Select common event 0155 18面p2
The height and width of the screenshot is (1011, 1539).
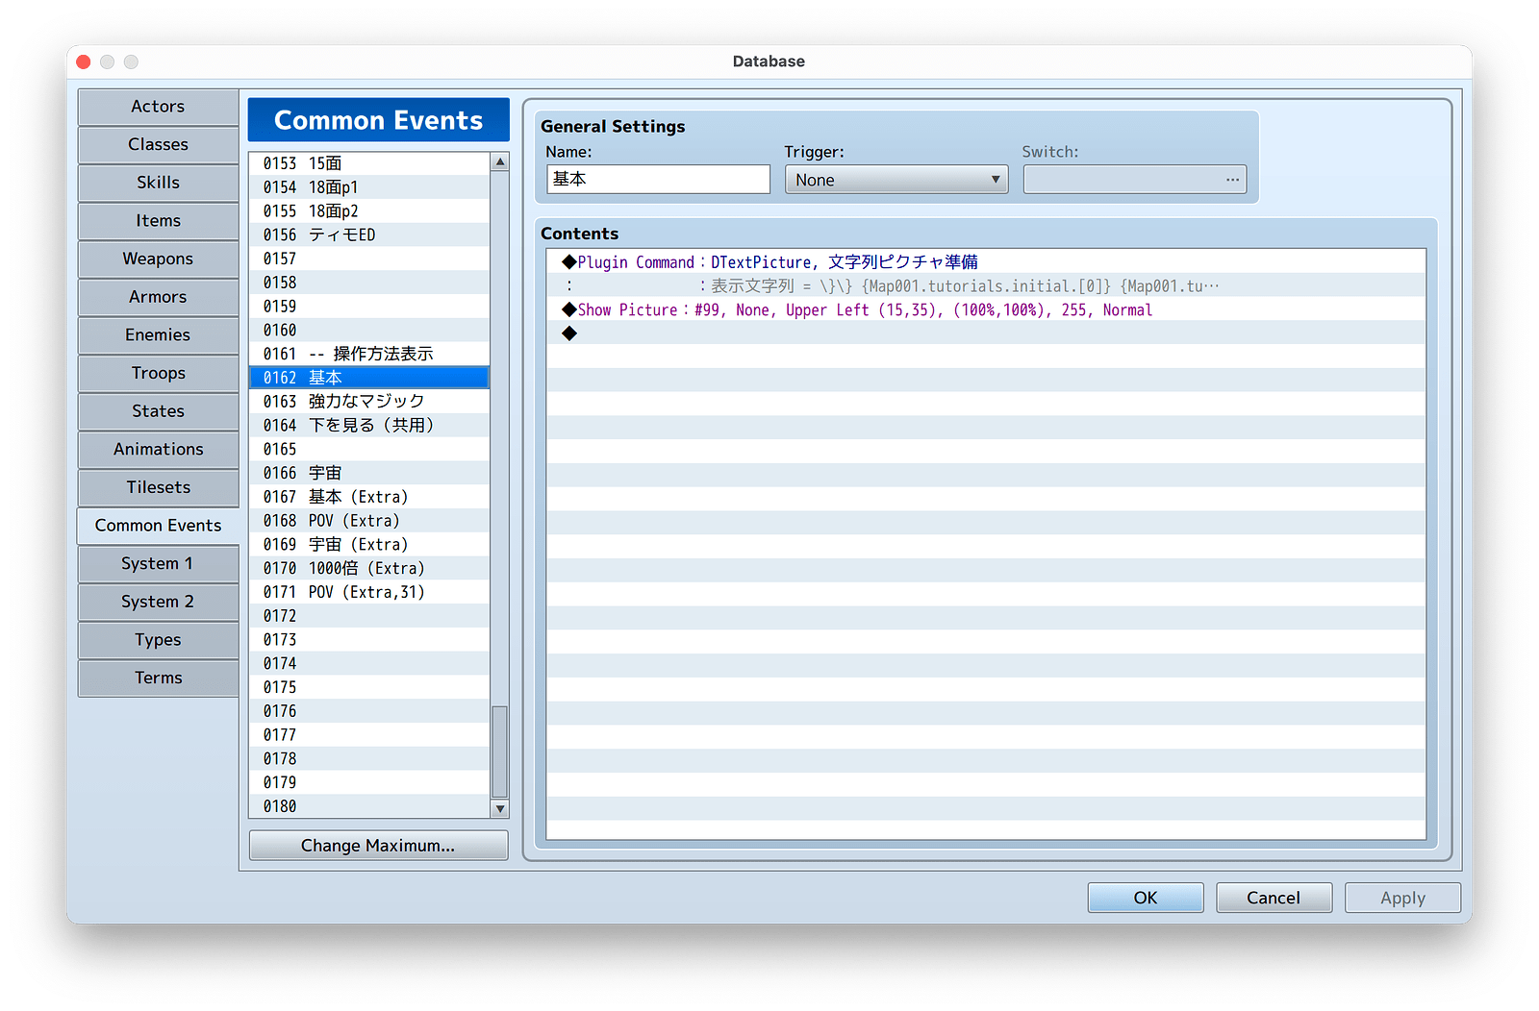point(369,211)
